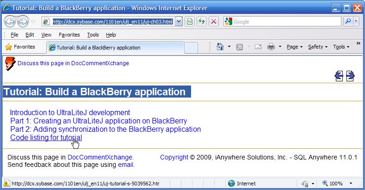Click the Compatibility View broken-page icon

pyautogui.click(x=190, y=22)
